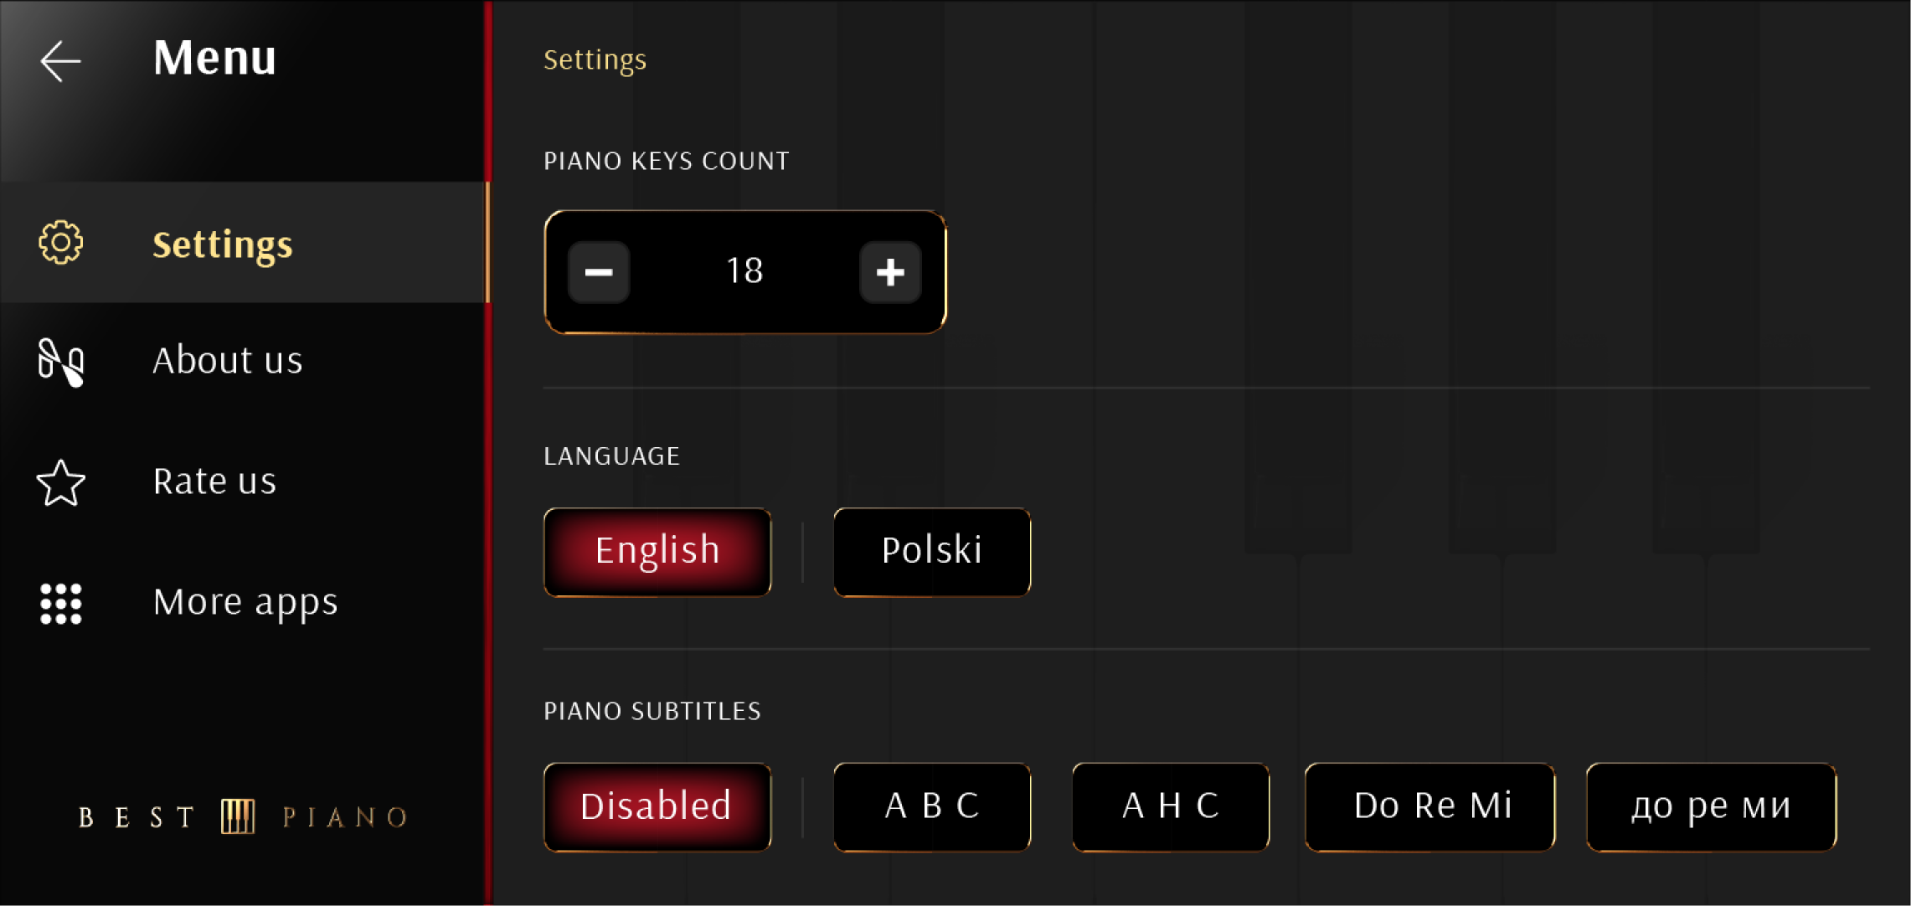
Task: Open the More apps menu entry
Action: click(x=244, y=604)
